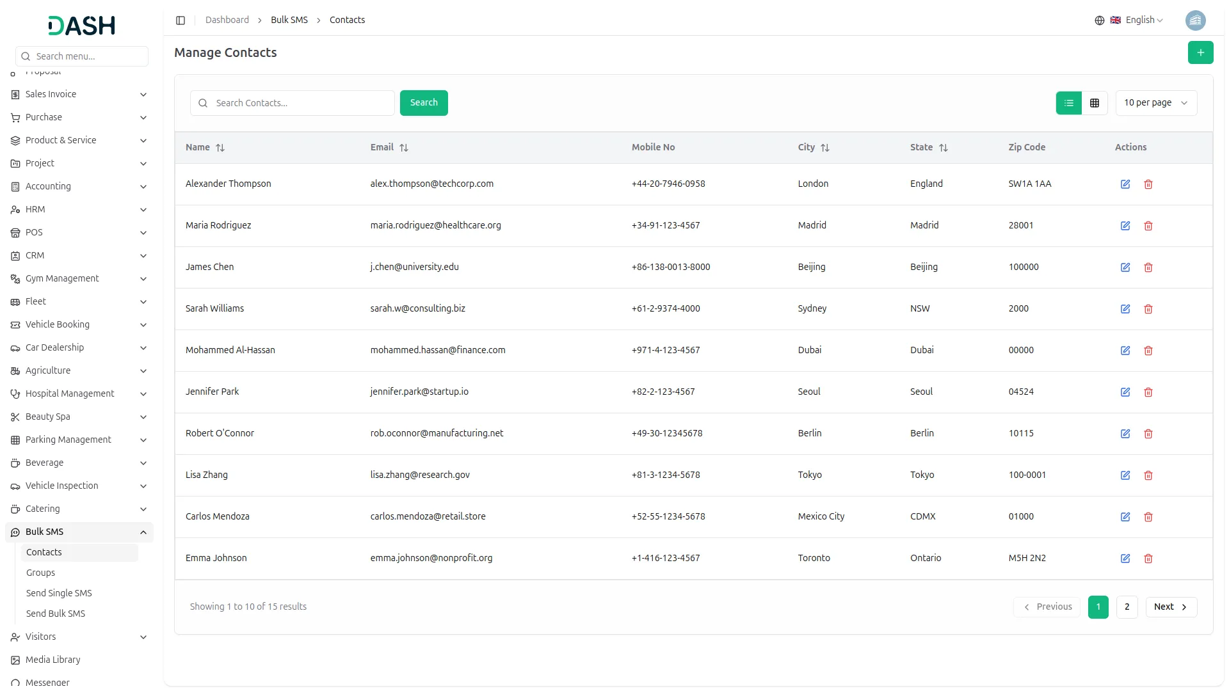Switch to list view
Viewport: 1229px width, 691px height.
(1068, 103)
